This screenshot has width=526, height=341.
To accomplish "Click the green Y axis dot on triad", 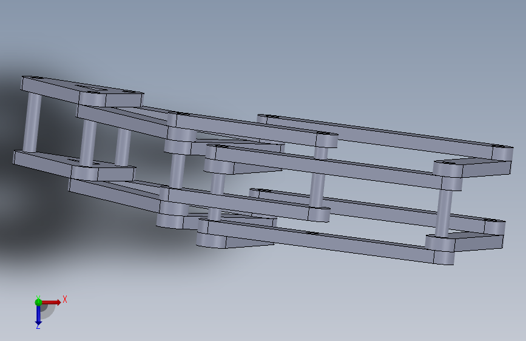I will (x=38, y=302).
